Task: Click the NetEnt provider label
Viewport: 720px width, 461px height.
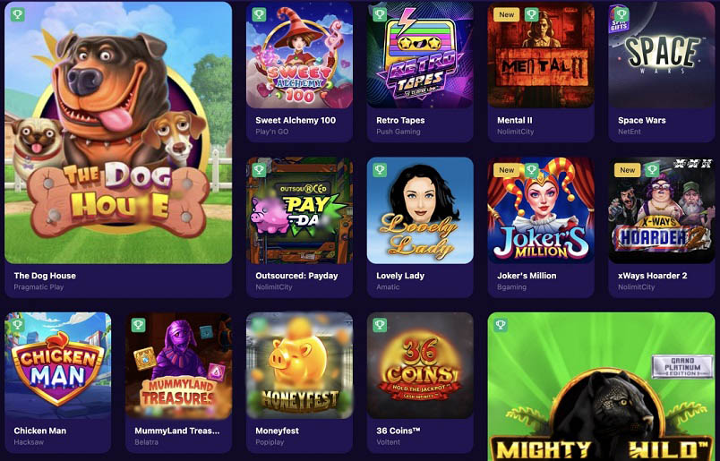Action: pos(629,132)
